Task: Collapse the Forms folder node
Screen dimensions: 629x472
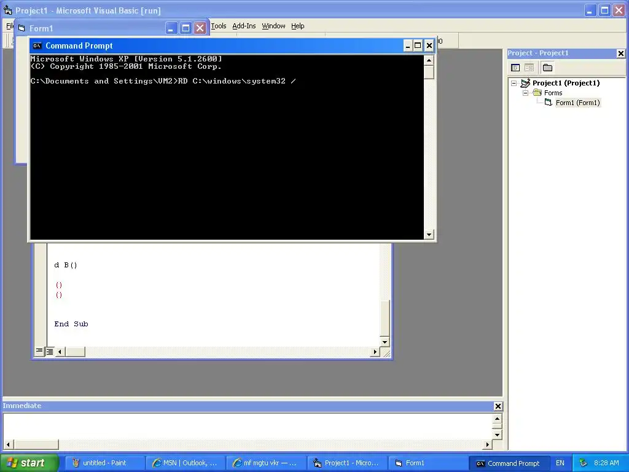Action: click(526, 93)
